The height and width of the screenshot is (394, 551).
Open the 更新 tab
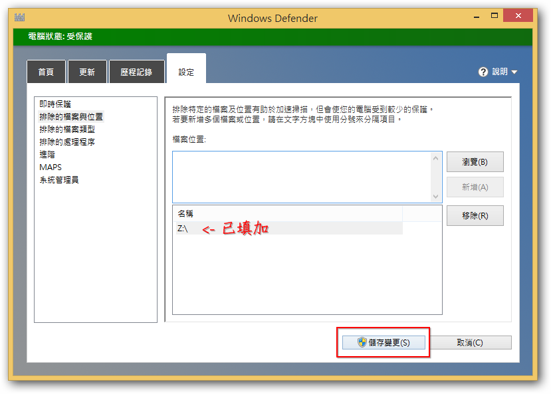click(x=87, y=72)
